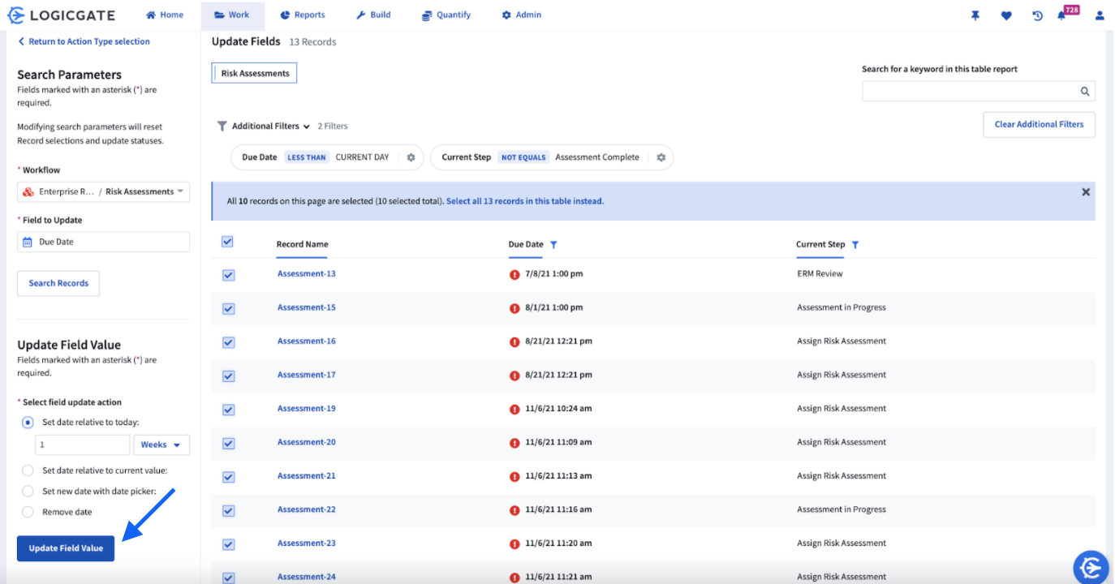Sort by the Record Name column header

[302, 244]
